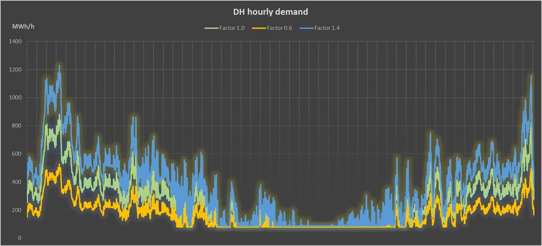The height and width of the screenshot is (246, 542).
Task: Click the "Factor 1.4" legend entry
Action: [319, 28]
